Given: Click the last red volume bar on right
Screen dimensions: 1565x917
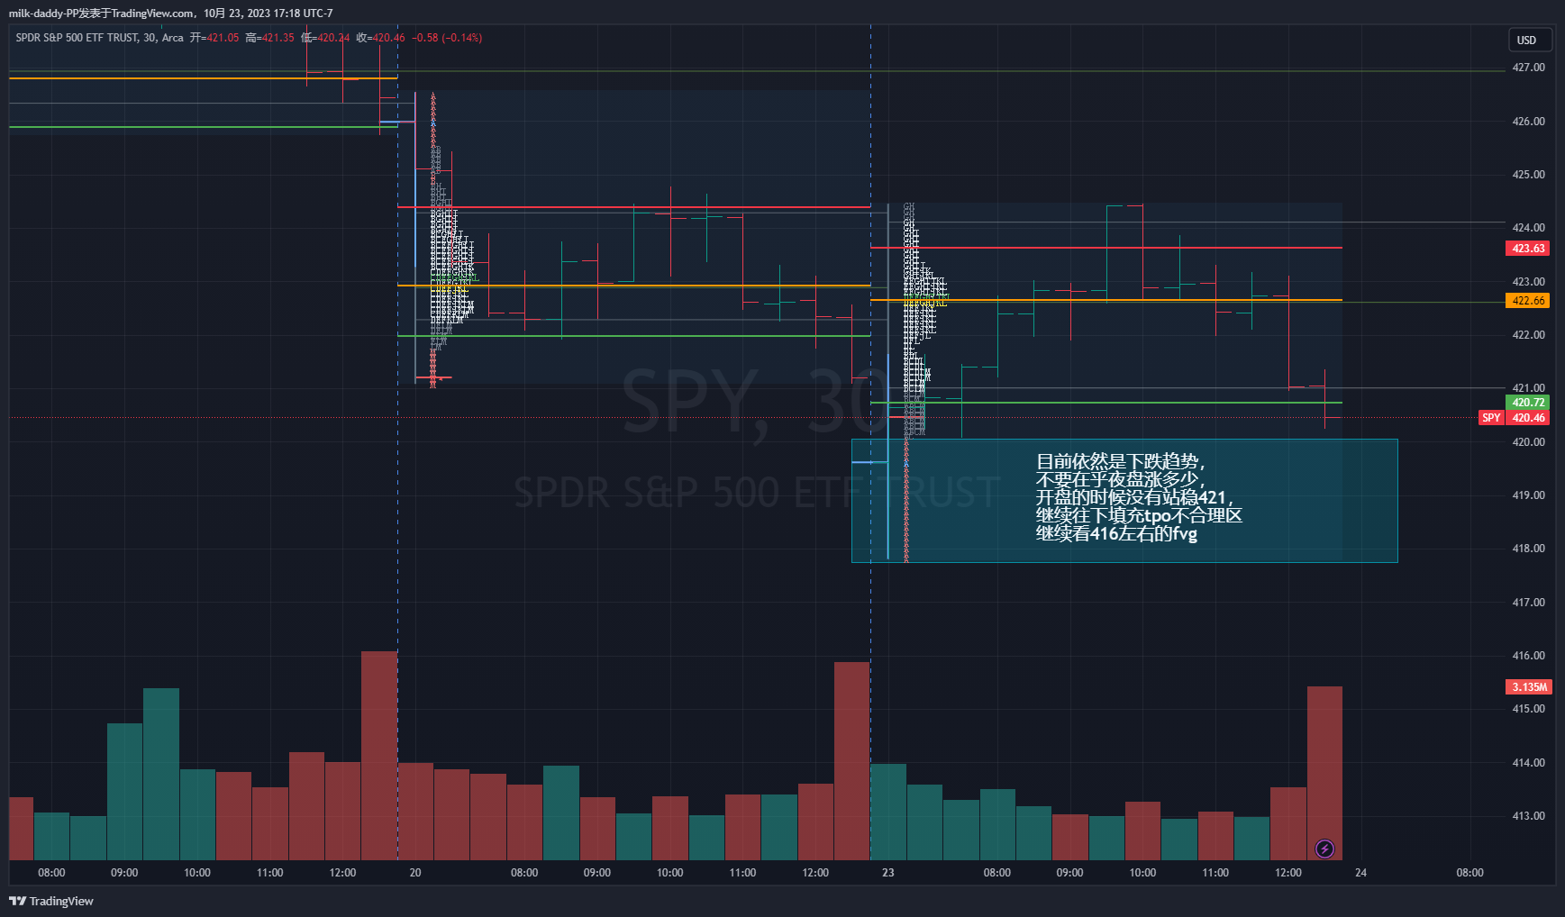Looking at the screenshot, I should pyautogui.click(x=1324, y=773).
